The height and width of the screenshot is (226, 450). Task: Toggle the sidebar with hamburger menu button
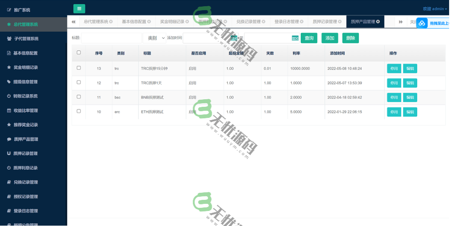click(79, 8)
